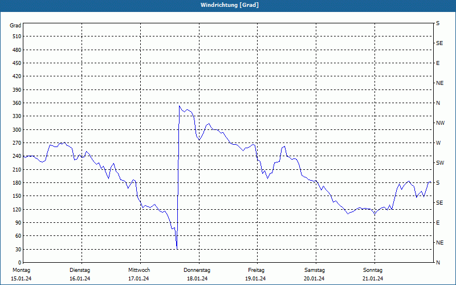456x285 pixels.
Task: Click the date "21.01.24"
Action: [x=373, y=279]
